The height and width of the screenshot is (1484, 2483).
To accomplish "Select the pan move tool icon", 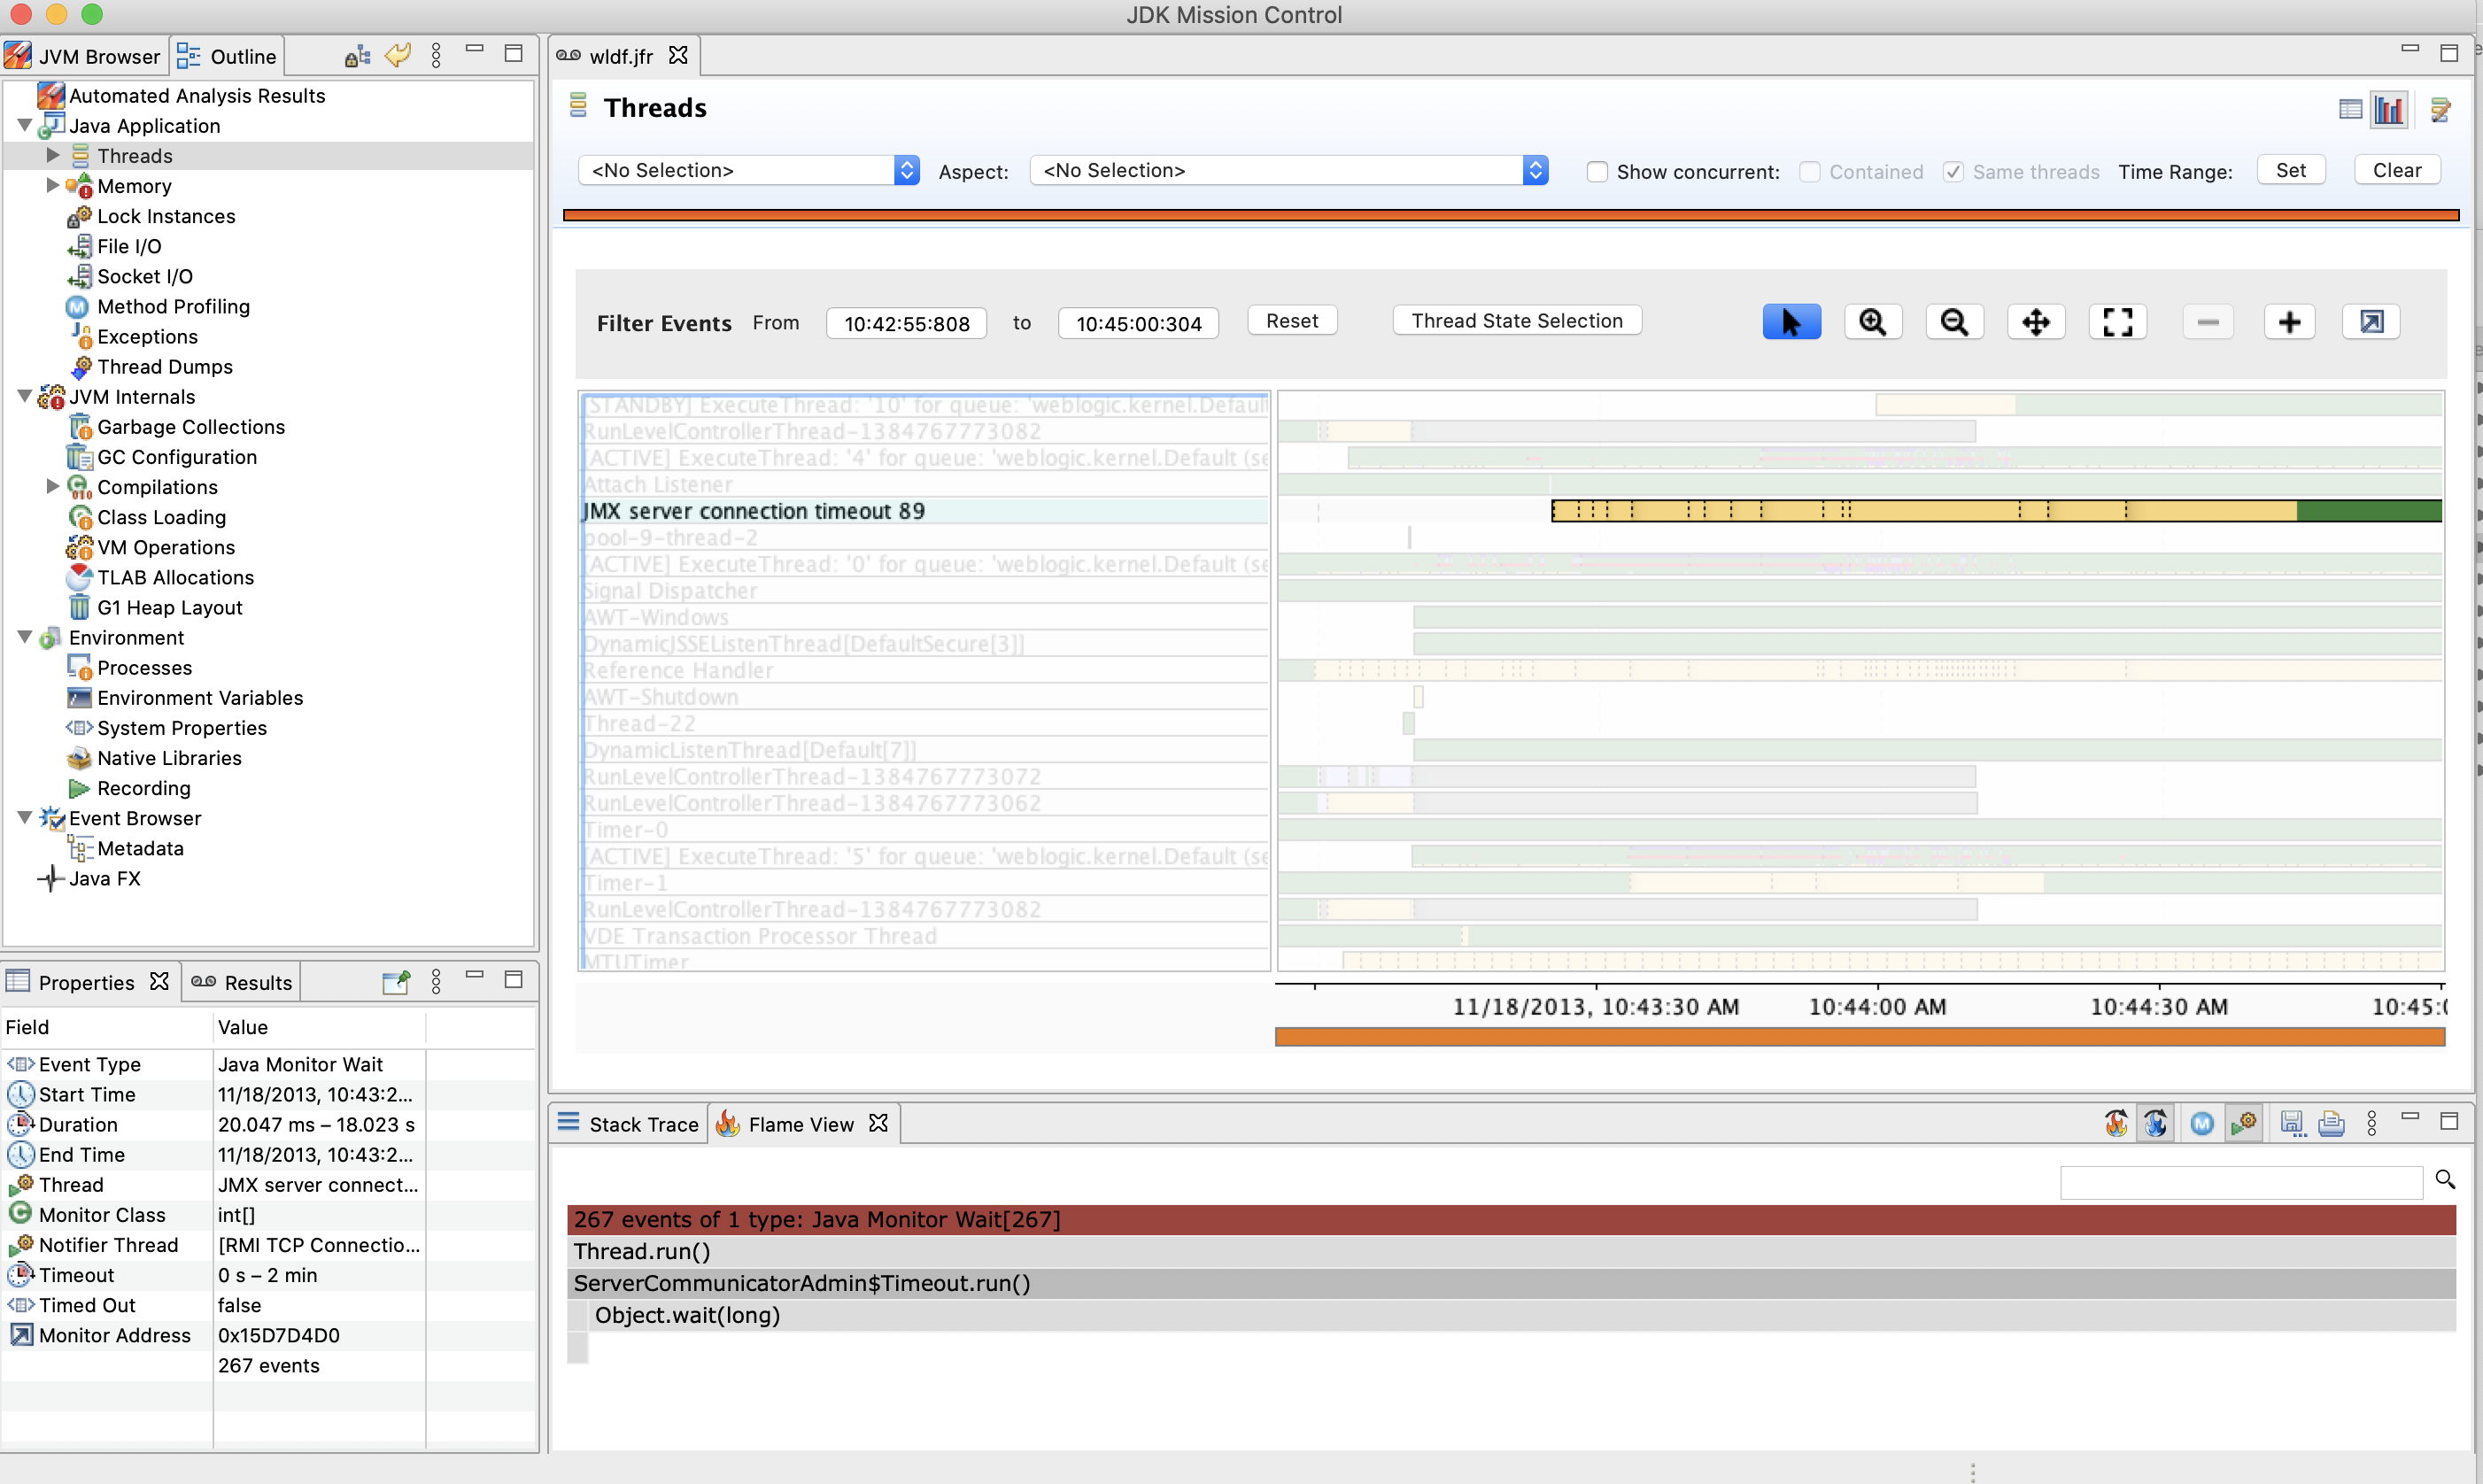I will tap(2036, 322).
